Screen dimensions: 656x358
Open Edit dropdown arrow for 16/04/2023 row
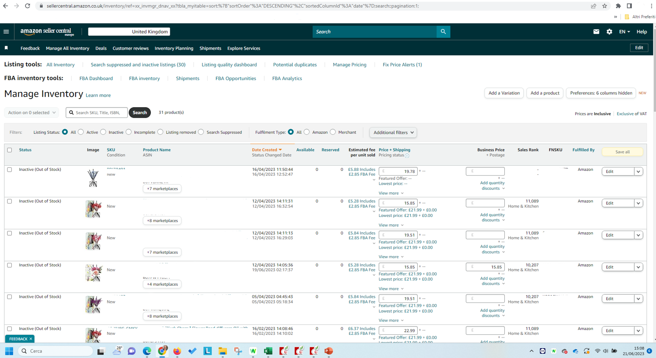tap(638, 172)
